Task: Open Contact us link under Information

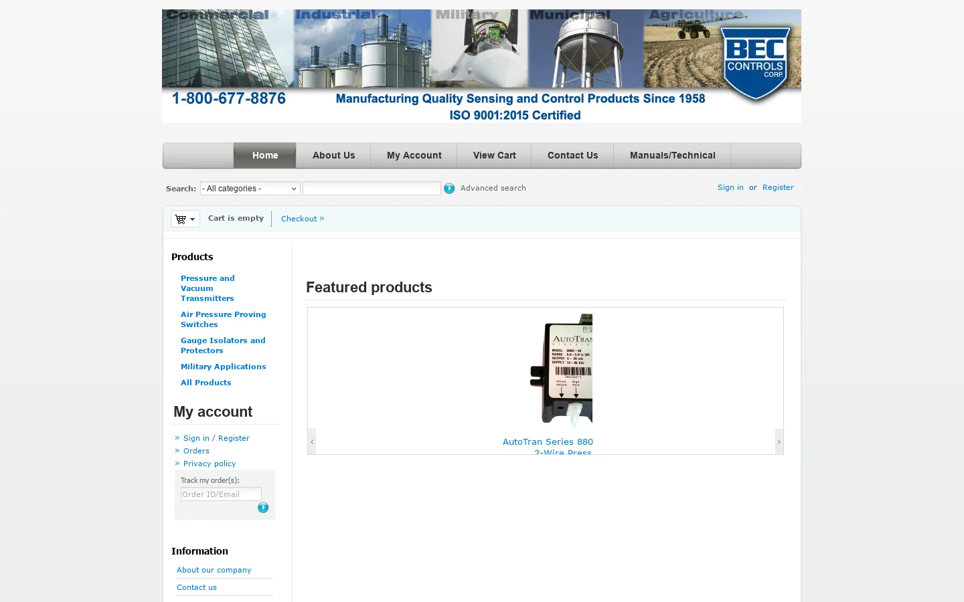Action: click(197, 587)
